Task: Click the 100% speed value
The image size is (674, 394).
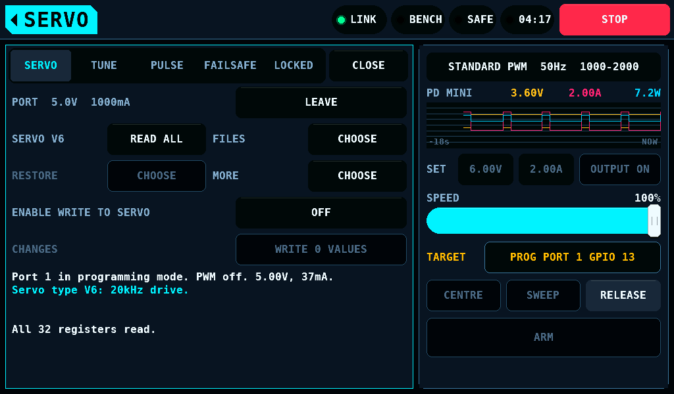Action: [x=648, y=198]
